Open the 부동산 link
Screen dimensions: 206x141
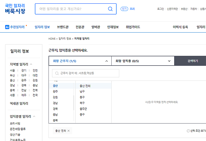(184, 9)
